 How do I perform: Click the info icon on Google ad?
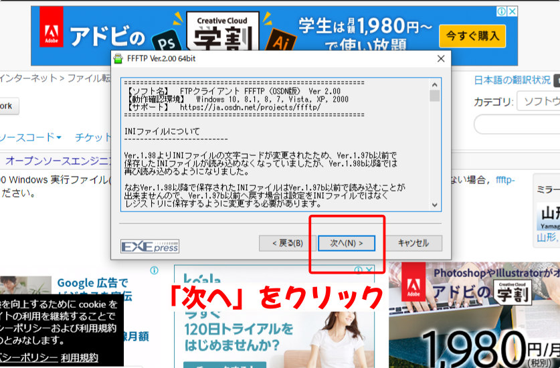[x=154, y=270]
